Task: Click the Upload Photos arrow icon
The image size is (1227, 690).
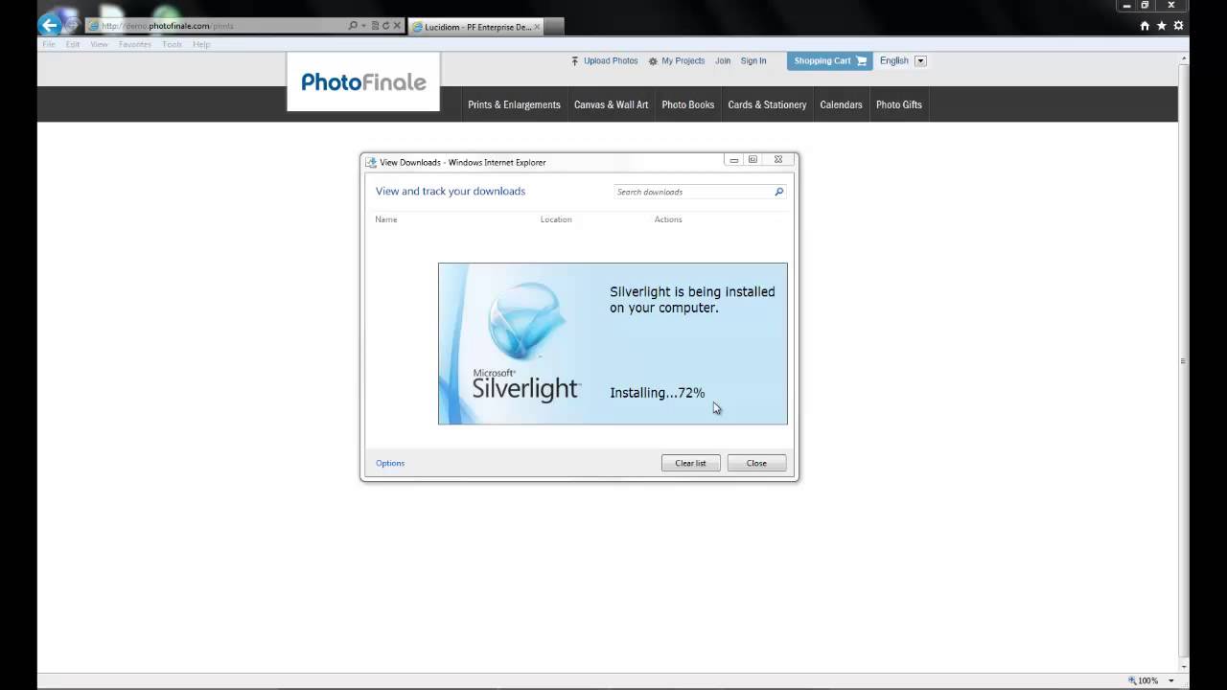Action: coord(575,61)
